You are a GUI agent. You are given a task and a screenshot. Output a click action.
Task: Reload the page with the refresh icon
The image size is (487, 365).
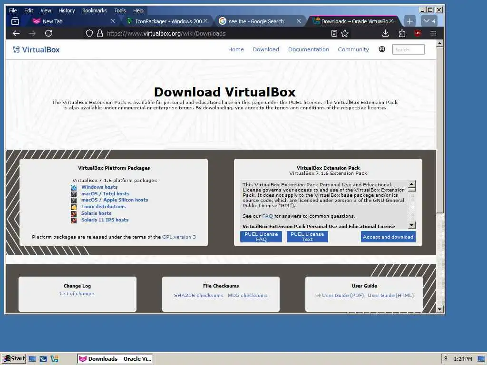[x=49, y=34]
